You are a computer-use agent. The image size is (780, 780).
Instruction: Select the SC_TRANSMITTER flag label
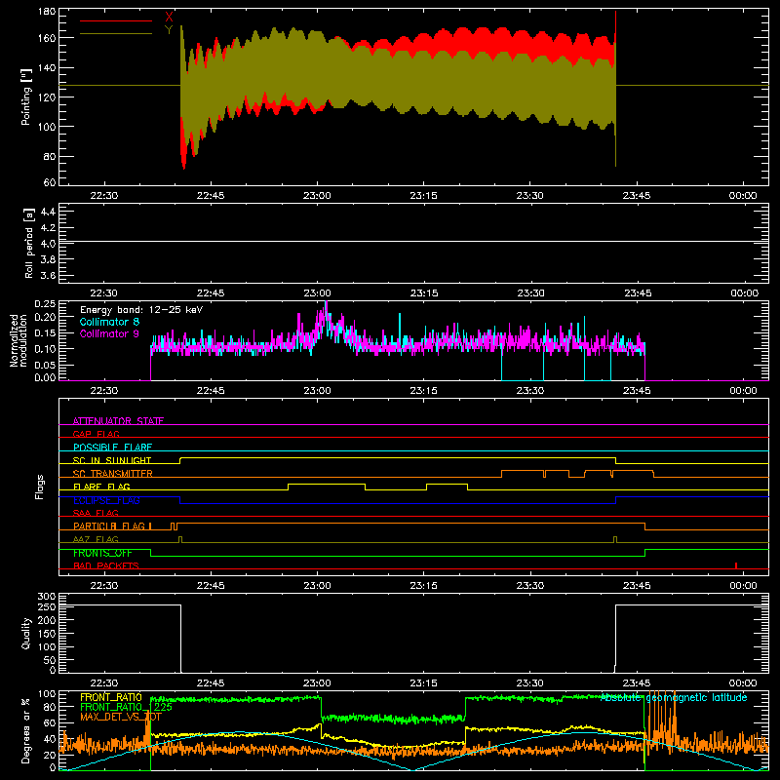[x=113, y=474]
